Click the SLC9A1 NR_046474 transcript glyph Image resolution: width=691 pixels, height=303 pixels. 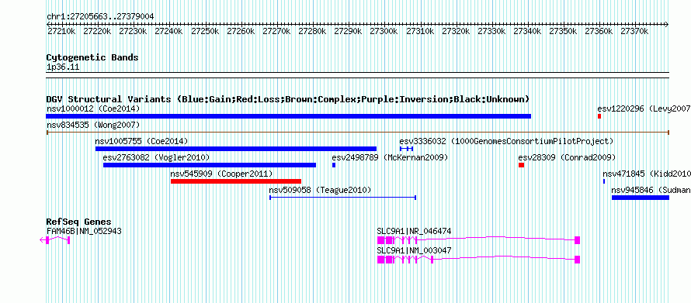click(x=478, y=240)
